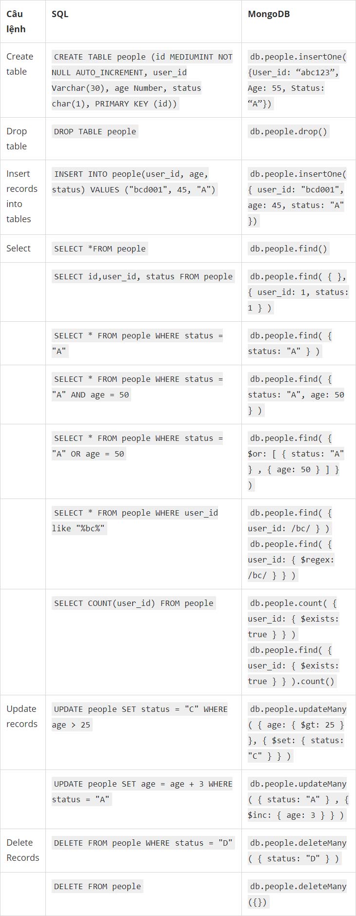
Task: Click the $inc age updateMany snippet
Action: point(298,799)
